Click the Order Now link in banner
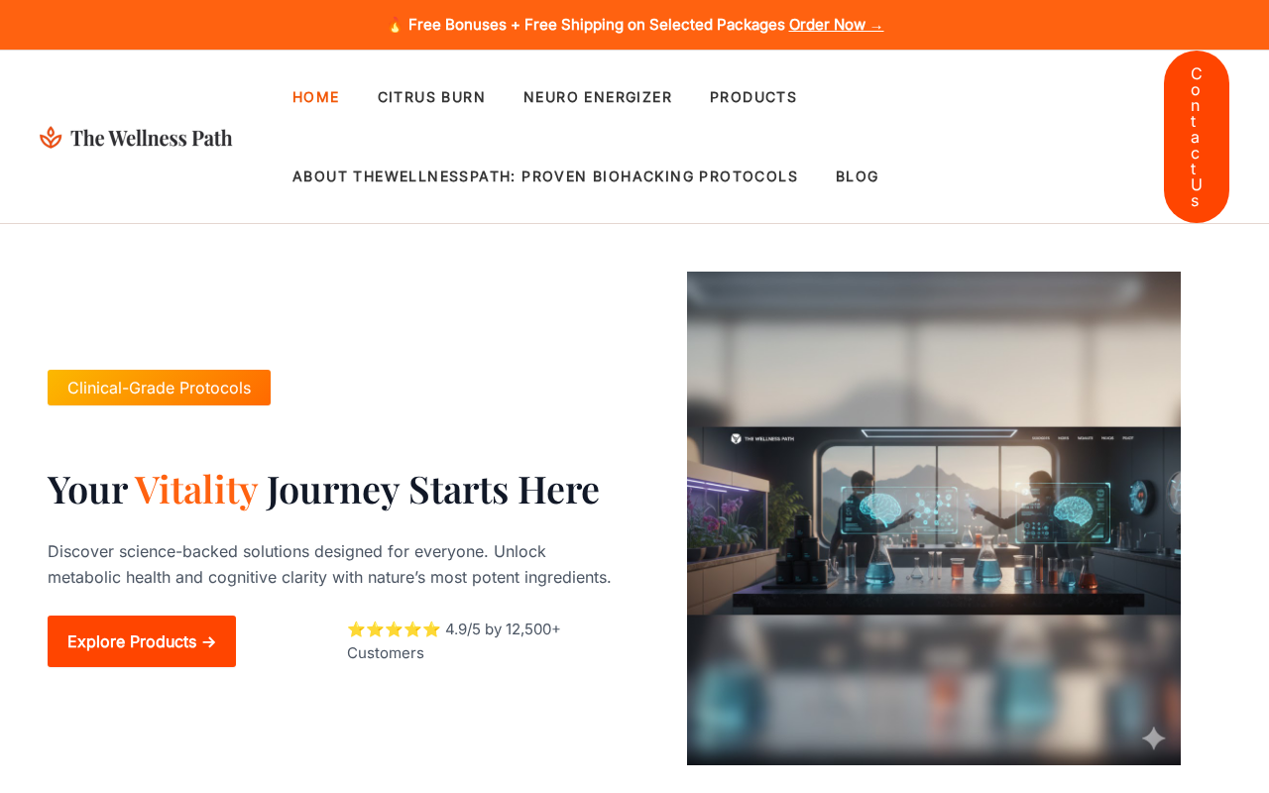 point(836,25)
